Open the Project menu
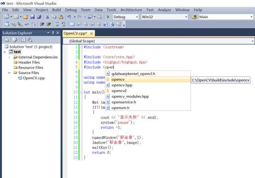The image size is (255, 178). (42, 10)
